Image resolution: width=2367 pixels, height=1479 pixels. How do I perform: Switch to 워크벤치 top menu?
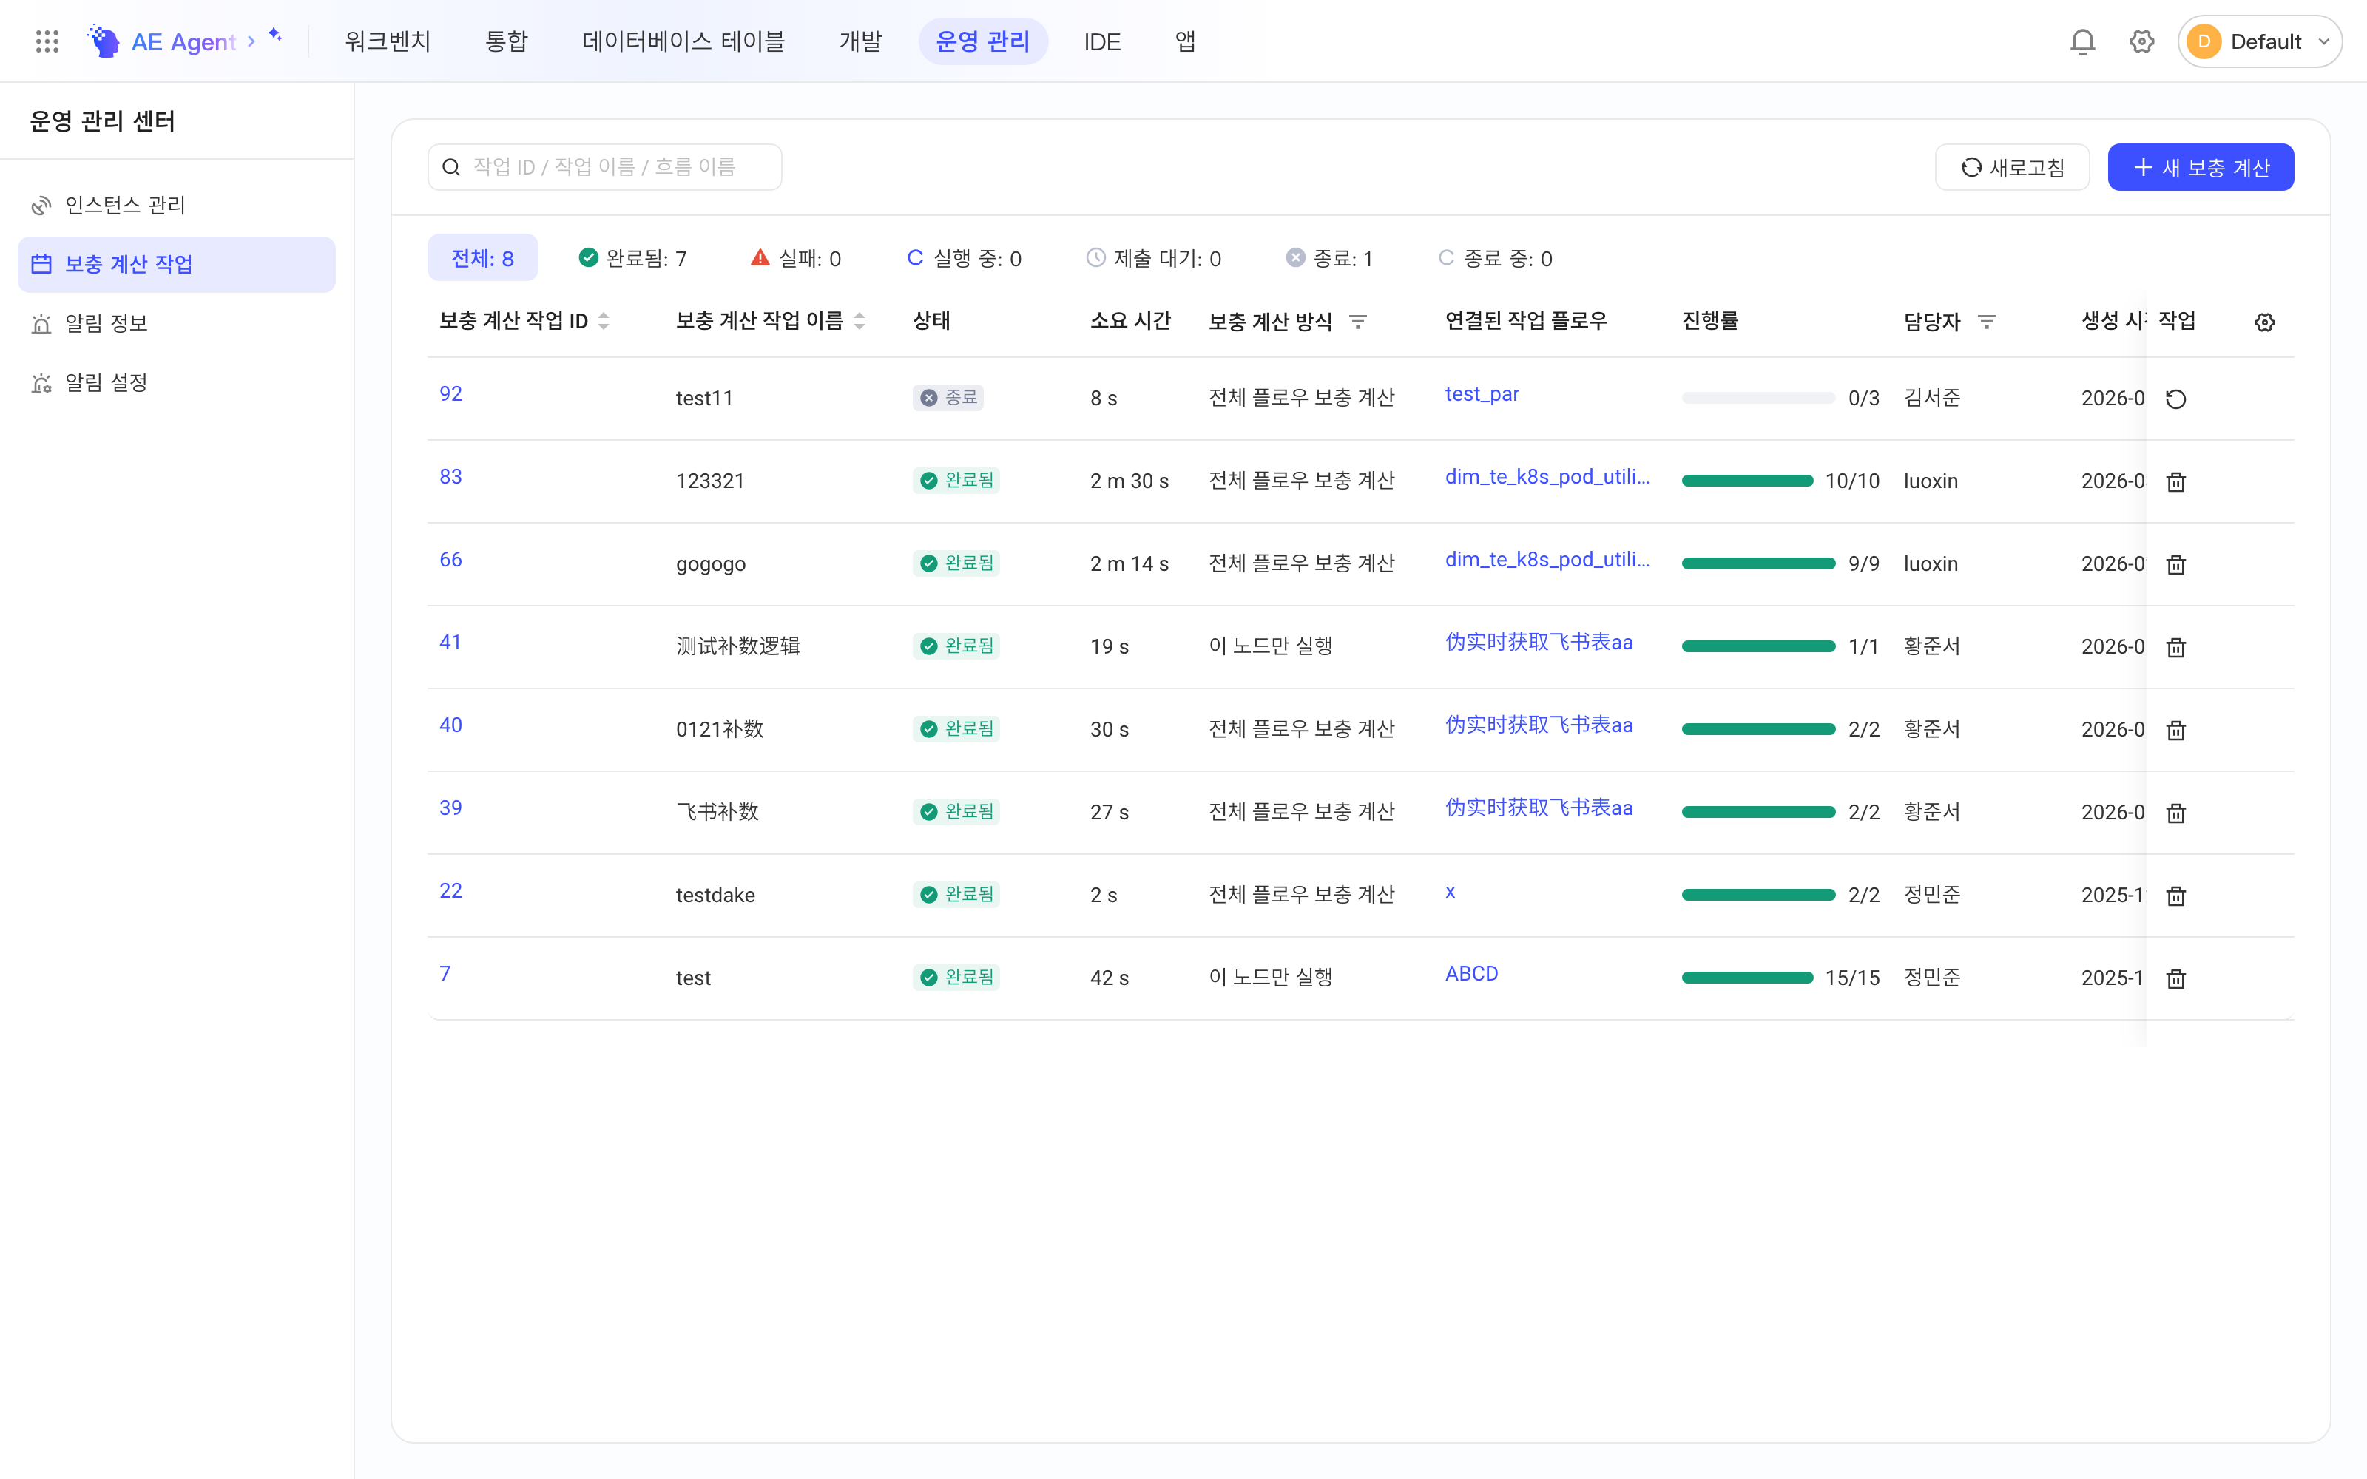pyautogui.click(x=388, y=41)
